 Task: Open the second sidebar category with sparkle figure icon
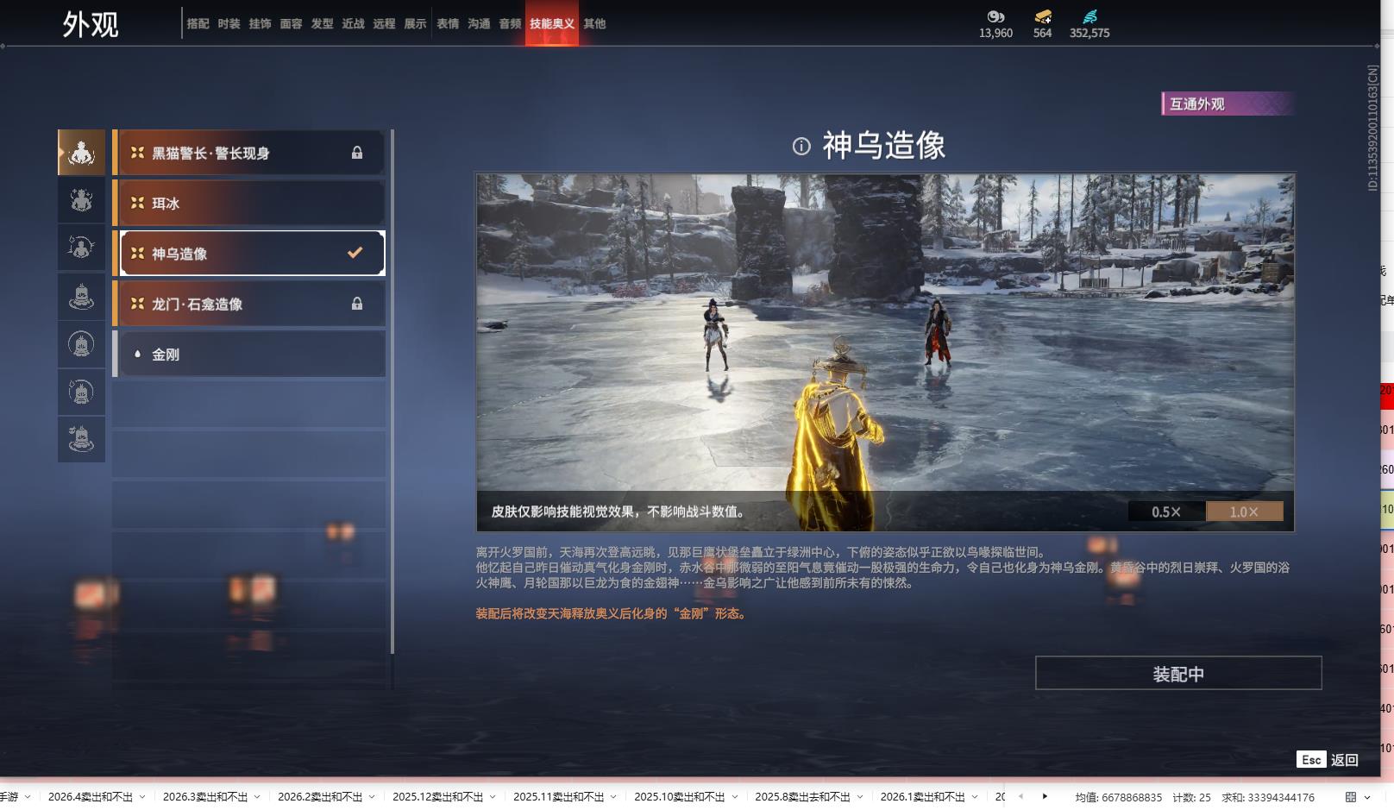pyautogui.click(x=81, y=199)
